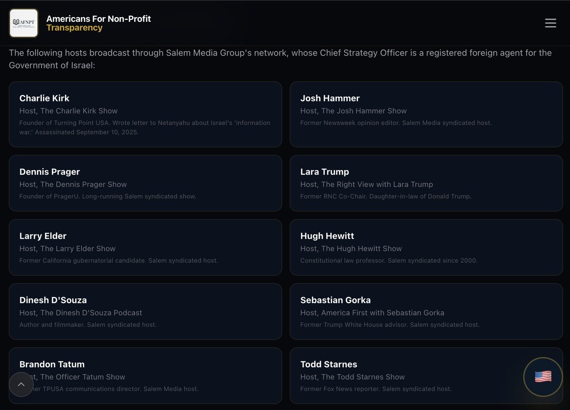Select the Dinesh D'Souza name heading

coord(53,300)
